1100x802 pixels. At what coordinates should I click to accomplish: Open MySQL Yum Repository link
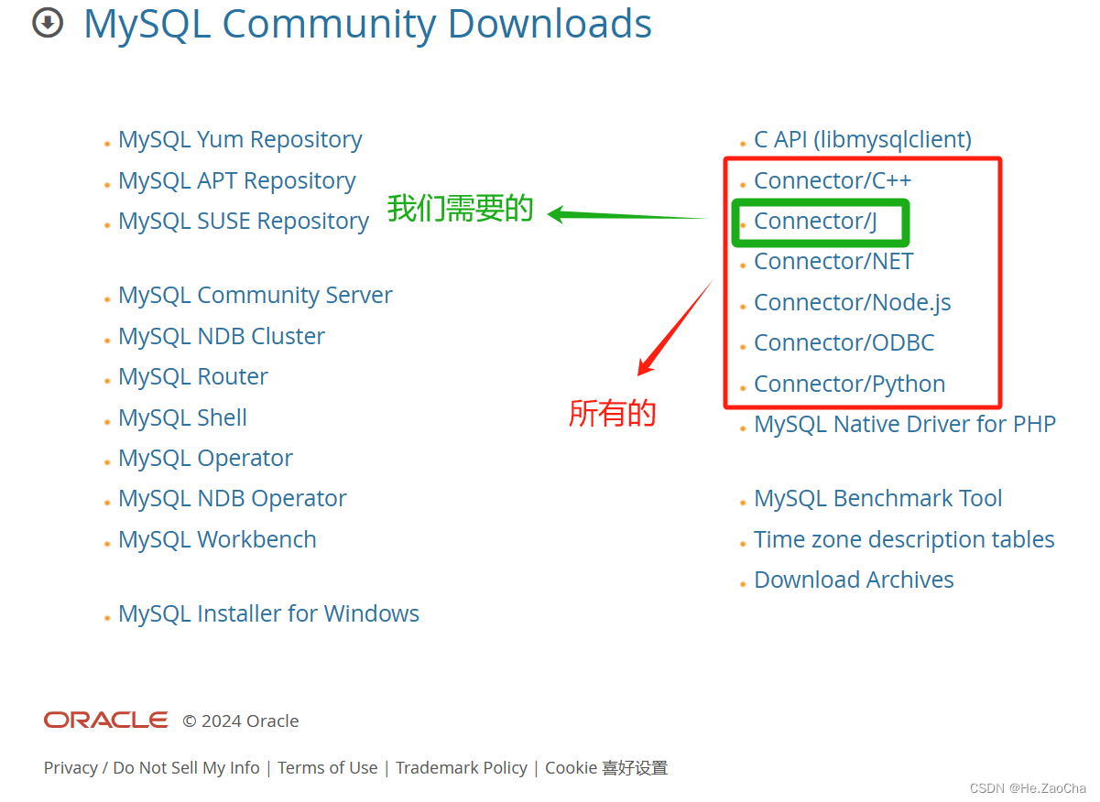tap(240, 140)
